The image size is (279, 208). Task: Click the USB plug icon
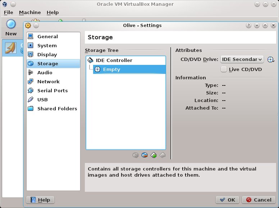point(31,99)
